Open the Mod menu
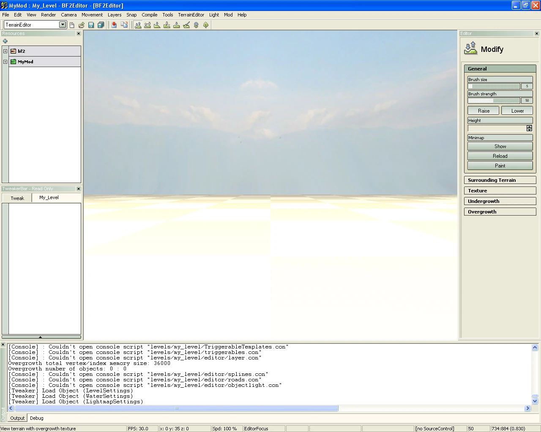Image resolution: width=541 pixels, height=432 pixels. click(228, 15)
